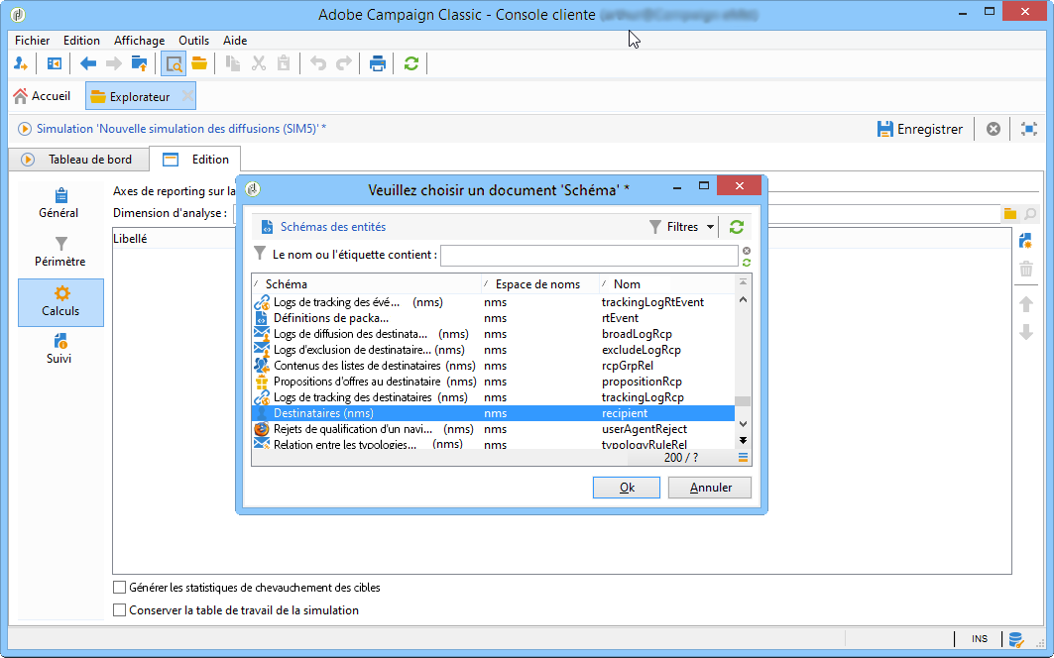Select the broadLogRcp schema row
The width and height of the screenshot is (1054, 658).
493,334
